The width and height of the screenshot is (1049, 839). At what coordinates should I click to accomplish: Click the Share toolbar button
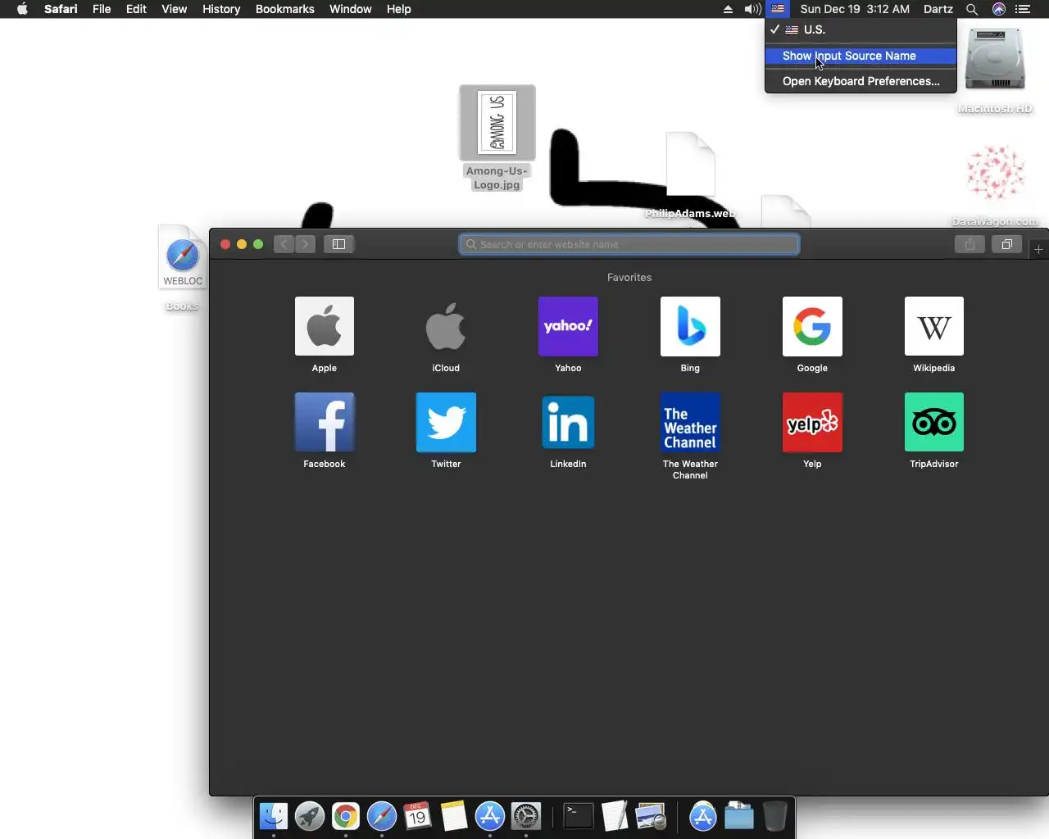coord(970,244)
